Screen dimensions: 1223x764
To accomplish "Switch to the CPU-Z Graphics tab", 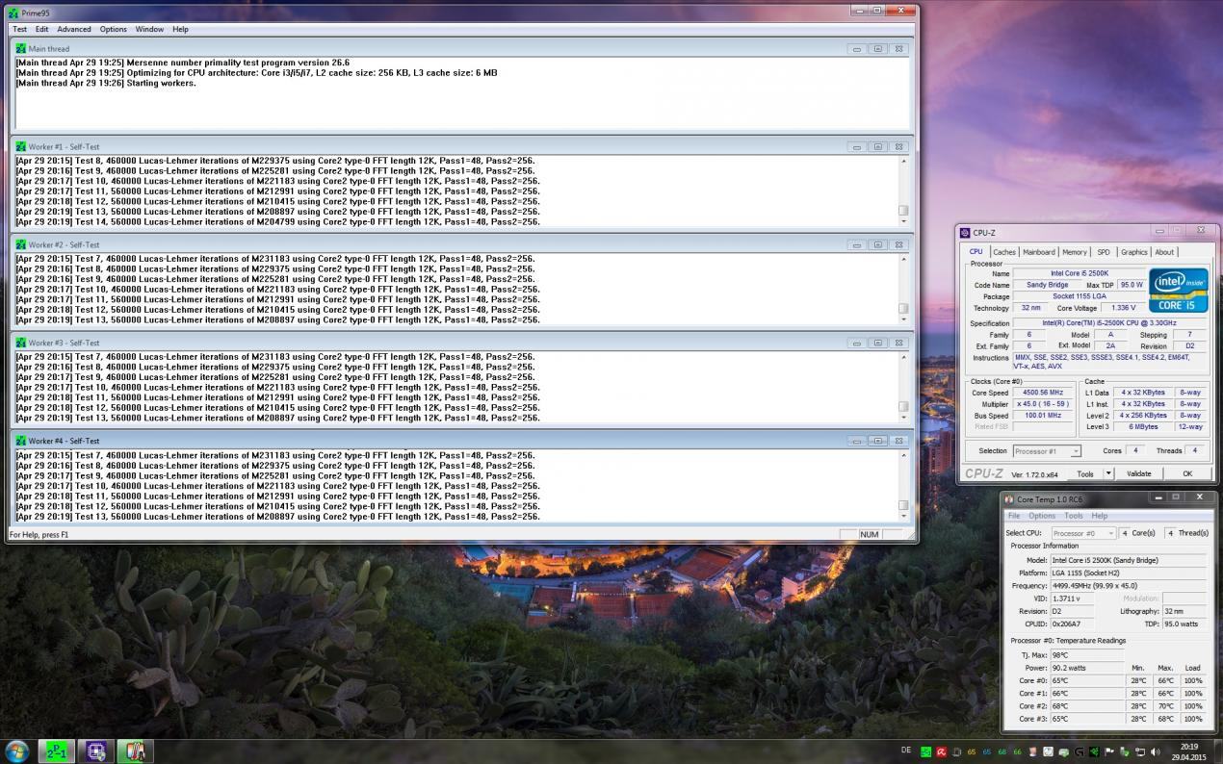I will point(1133,252).
